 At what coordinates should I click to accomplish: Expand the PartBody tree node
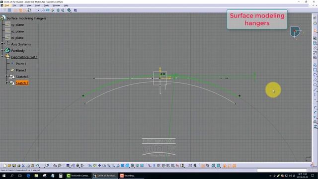pyautogui.click(x=2, y=50)
